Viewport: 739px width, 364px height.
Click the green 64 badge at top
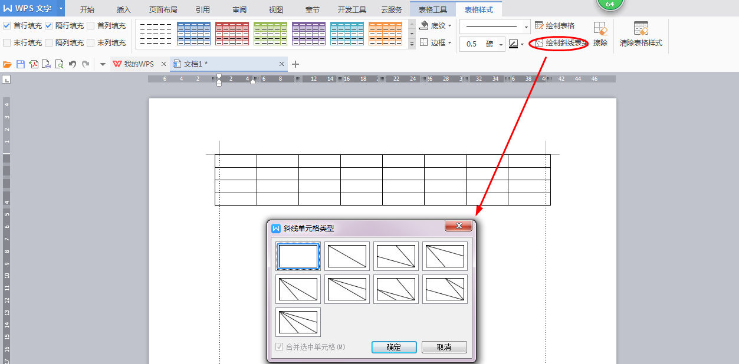coord(610,4)
